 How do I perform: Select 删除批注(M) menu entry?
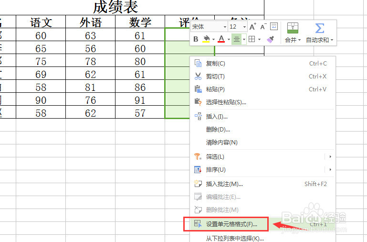tap(262, 209)
